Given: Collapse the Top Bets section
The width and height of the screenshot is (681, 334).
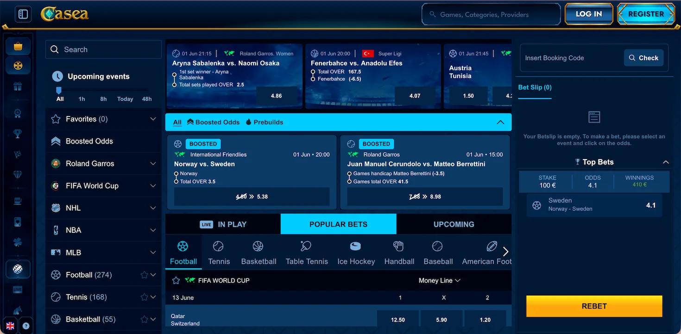Looking at the screenshot, I should click(x=666, y=162).
